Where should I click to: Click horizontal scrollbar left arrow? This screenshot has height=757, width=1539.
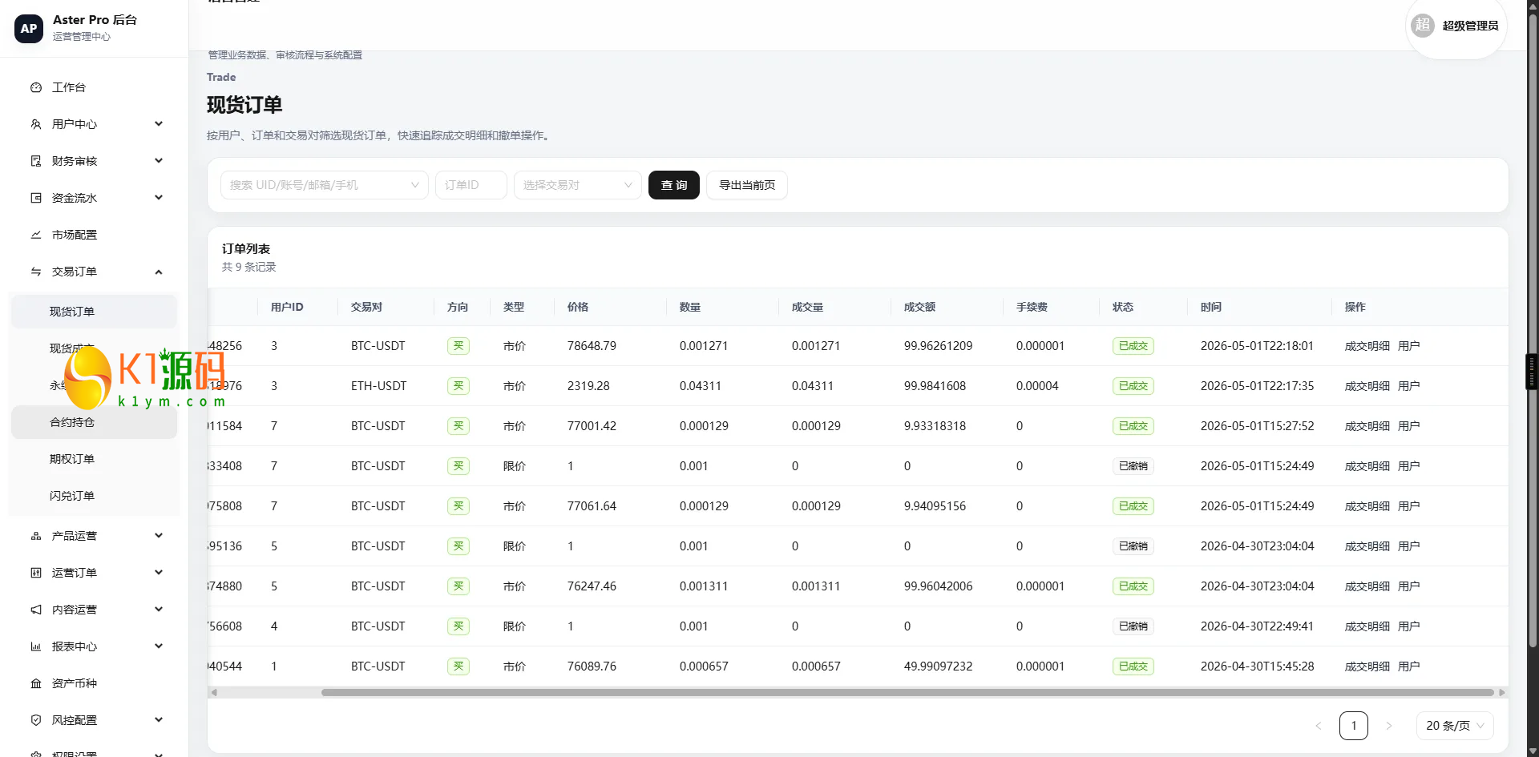[213, 692]
